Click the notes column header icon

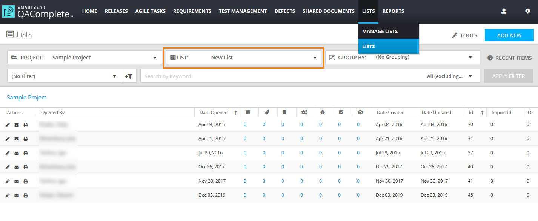click(x=248, y=112)
